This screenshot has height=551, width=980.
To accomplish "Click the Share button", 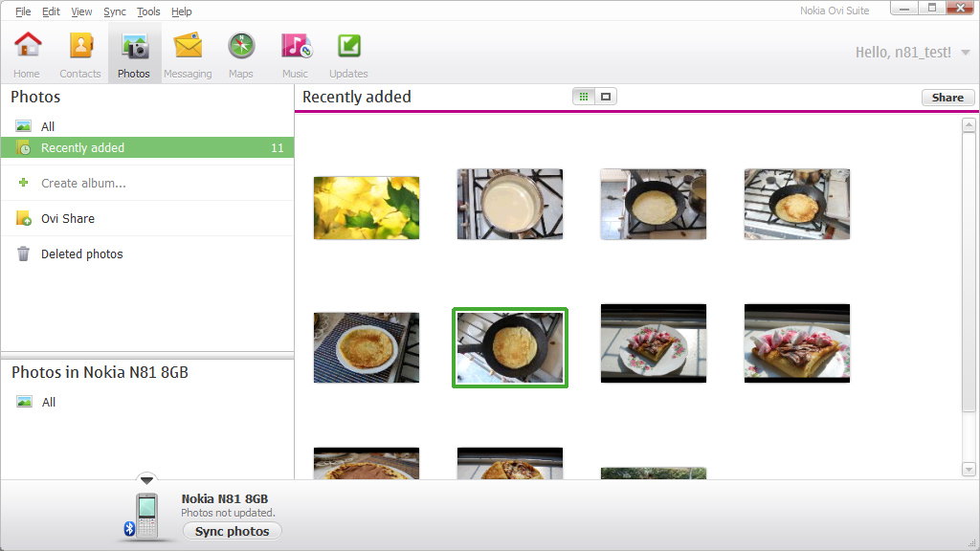I will pyautogui.click(x=947, y=98).
